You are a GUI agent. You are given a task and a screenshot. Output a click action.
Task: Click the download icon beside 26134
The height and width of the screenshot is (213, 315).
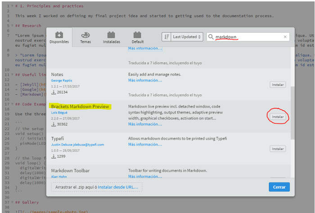[54, 92]
